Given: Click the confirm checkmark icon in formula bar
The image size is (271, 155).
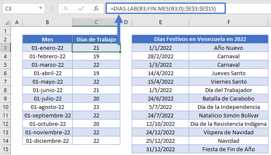Looking at the screenshot, I should click(x=81, y=8).
